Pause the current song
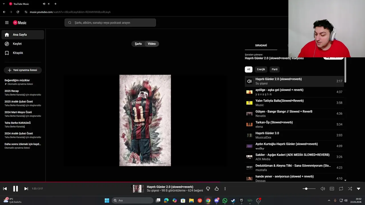The width and height of the screenshot is (365, 205). pyautogui.click(x=15, y=188)
